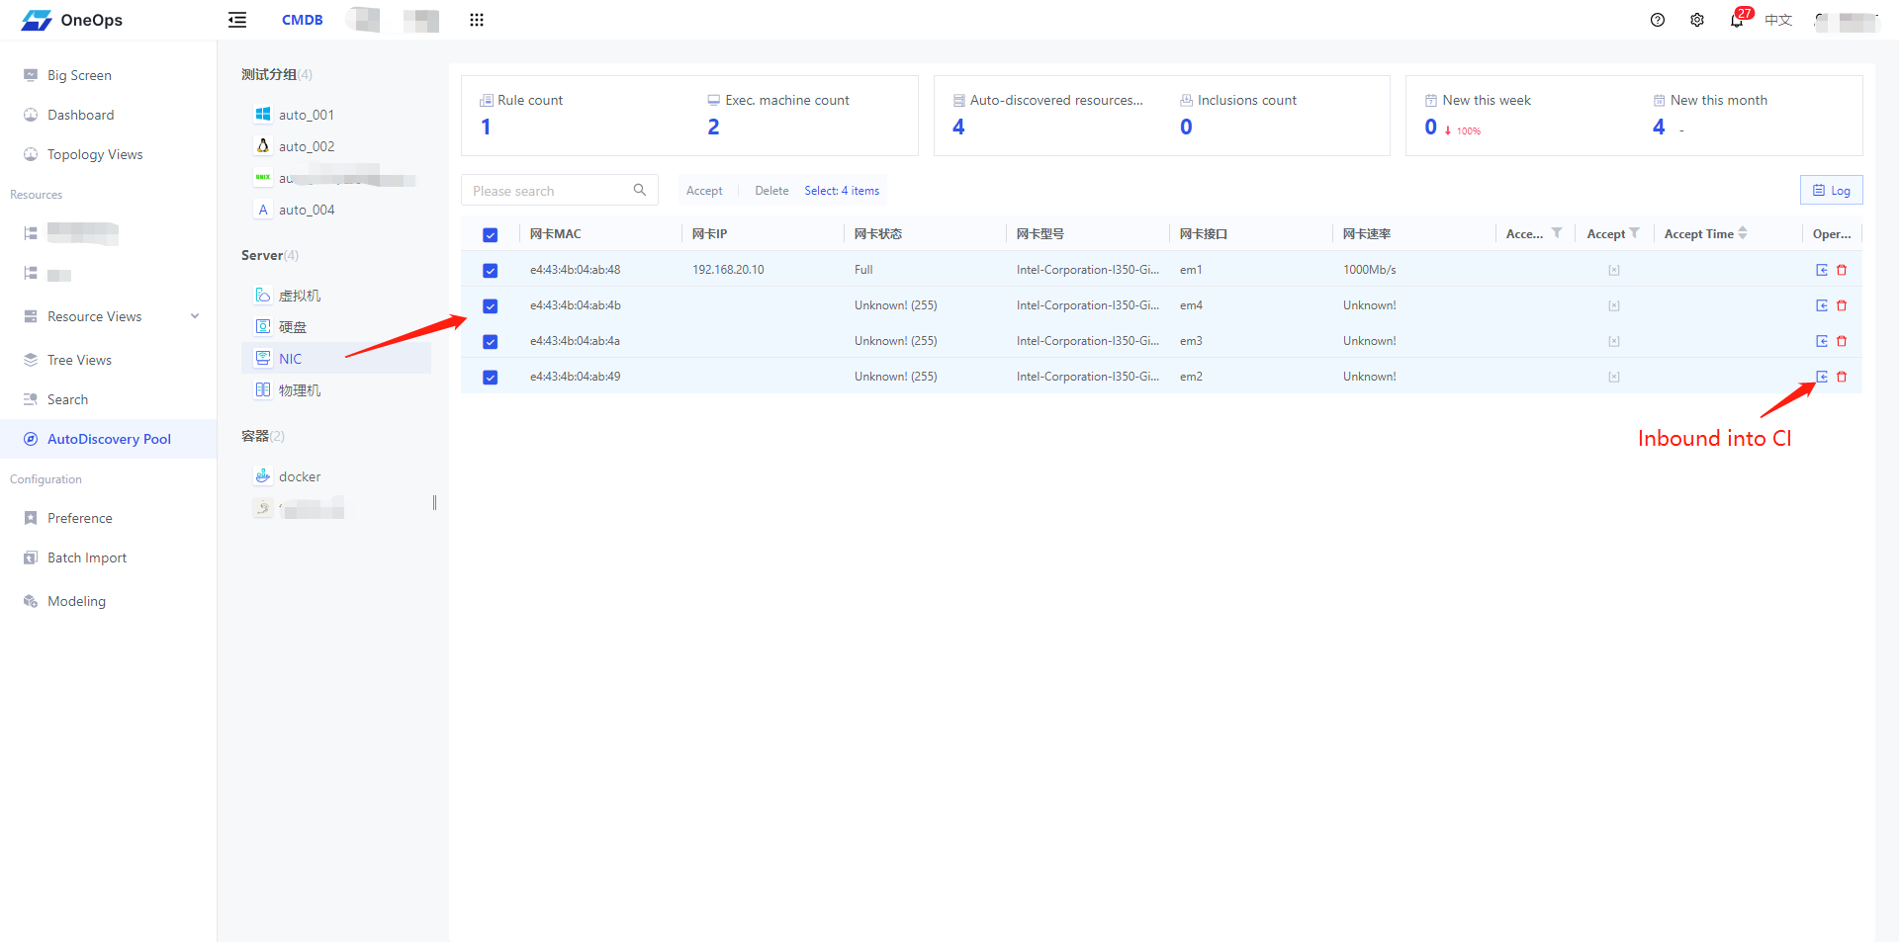Click the New this month statistic
The width and height of the screenshot is (1899, 942).
pyautogui.click(x=1711, y=114)
